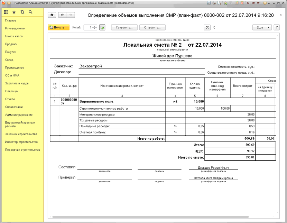287x223 pixels.
Task: Add to favorites via title bar star
Action: click(225, 3)
